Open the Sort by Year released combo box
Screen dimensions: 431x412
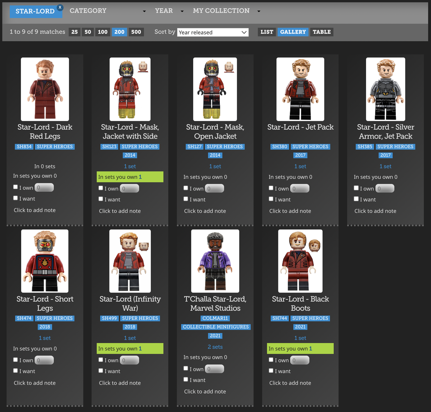tap(213, 32)
